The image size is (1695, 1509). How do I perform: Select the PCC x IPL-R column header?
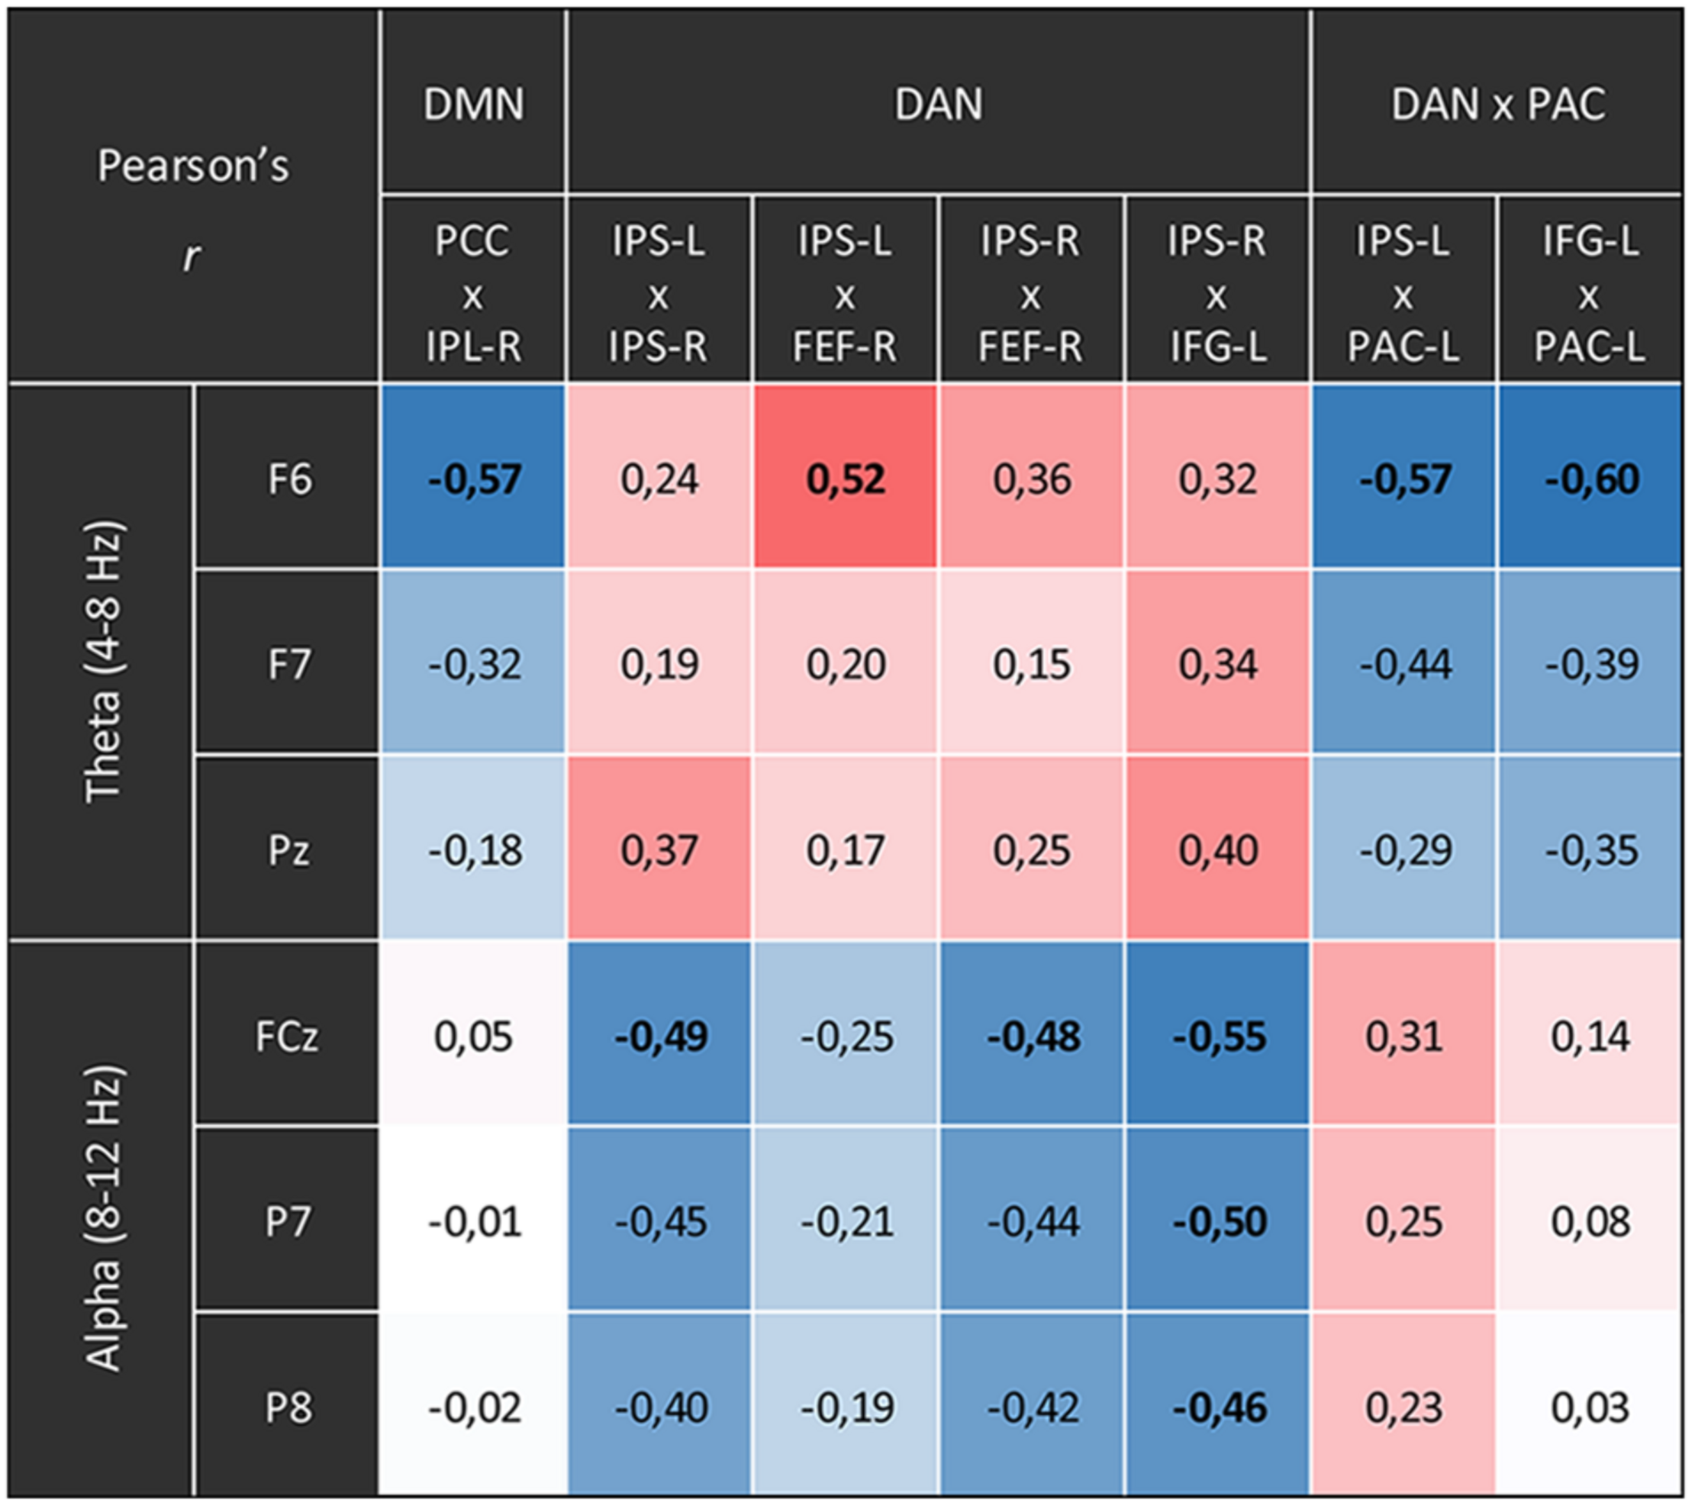click(x=473, y=292)
